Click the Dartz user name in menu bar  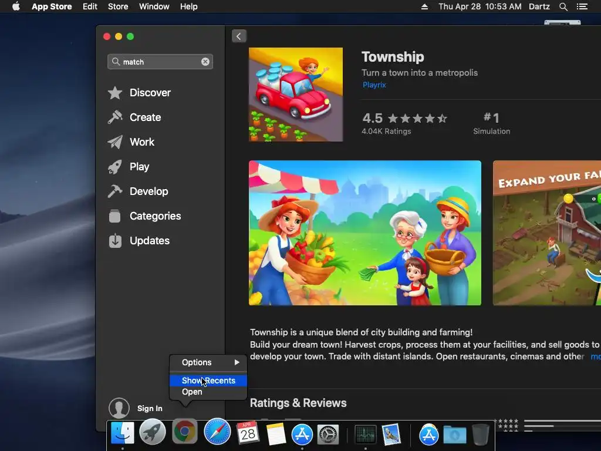pos(539,6)
